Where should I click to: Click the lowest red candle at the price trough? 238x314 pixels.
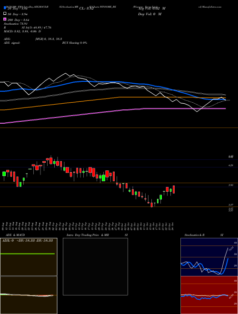click(x=152, y=205)
